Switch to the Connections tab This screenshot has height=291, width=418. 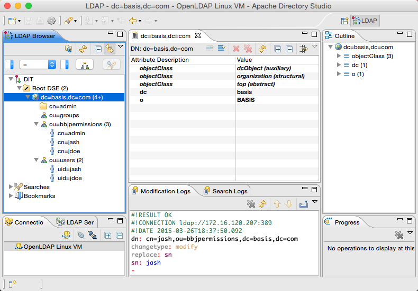click(x=24, y=222)
